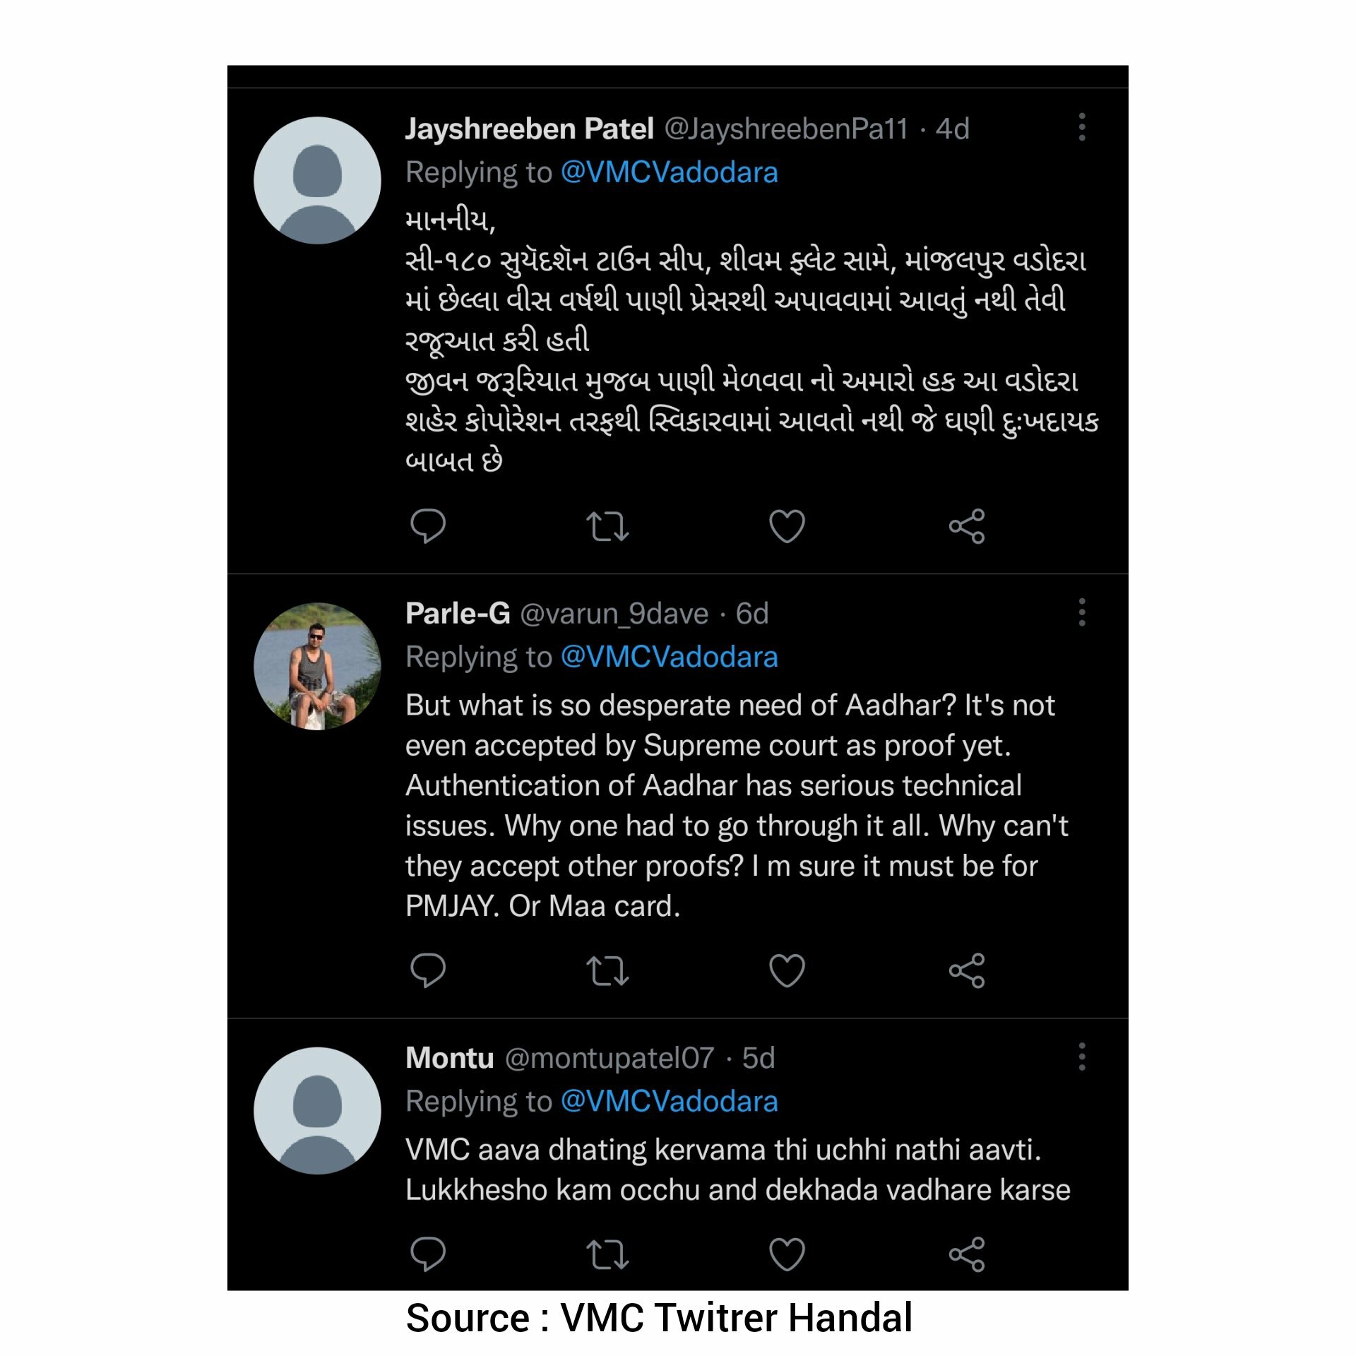This screenshot has height=1356, width=1356.
Task: Open @VMCVadodara link in Parle-G's reply
Action: [x=669, y=657]
